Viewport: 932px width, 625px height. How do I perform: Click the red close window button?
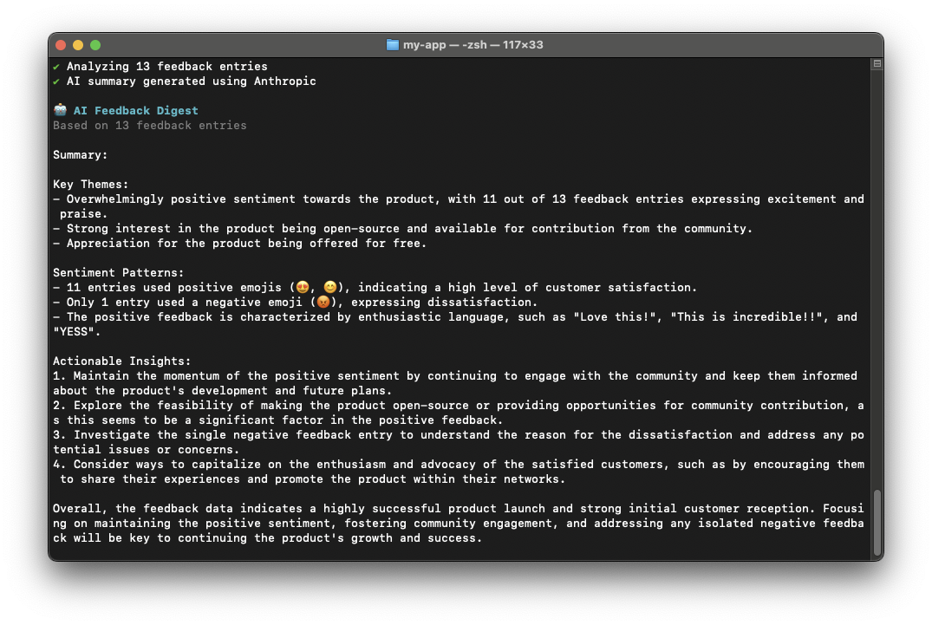click(61, 45)
